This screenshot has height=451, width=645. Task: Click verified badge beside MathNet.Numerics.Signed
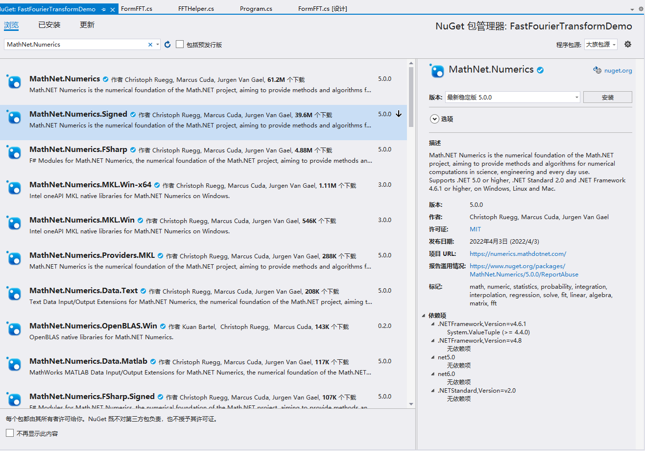click(x=133, y=114)
